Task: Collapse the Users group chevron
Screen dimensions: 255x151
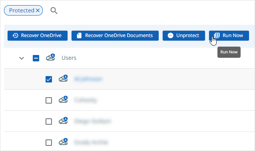Action: tap(22, 58)
